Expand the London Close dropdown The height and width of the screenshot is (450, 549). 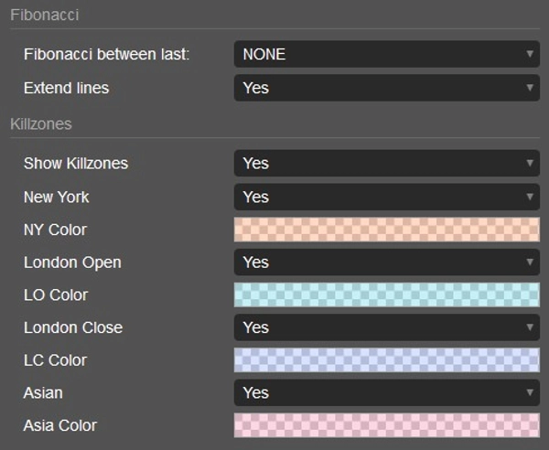(x=386, y=327)
